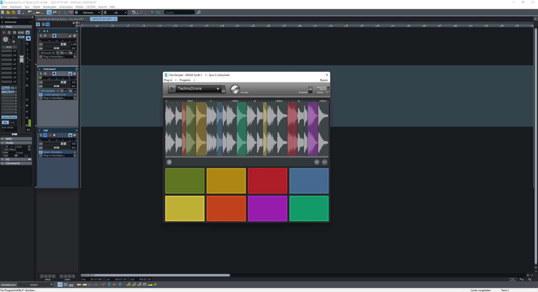Toggle MONO button in Track Editor
Screen dimensions: 538x292
(21, 33)
